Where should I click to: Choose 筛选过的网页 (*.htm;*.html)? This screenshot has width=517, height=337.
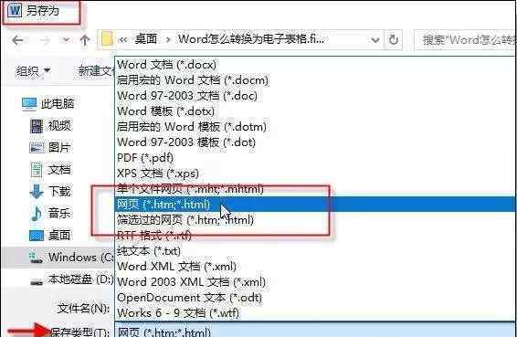pyautogui.click(x=315, y=219)
